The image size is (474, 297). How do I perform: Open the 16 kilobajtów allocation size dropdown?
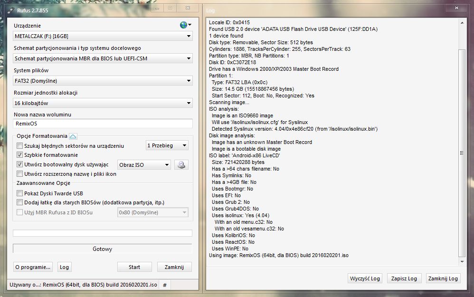(x=103, y=103)
